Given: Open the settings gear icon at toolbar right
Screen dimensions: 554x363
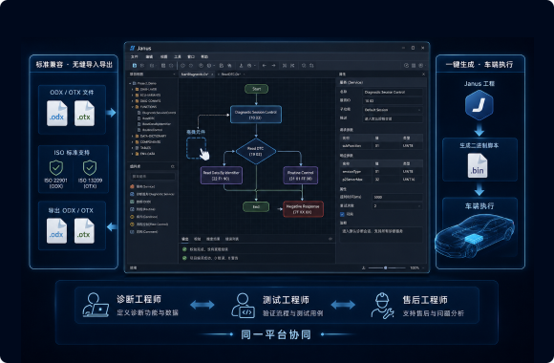Looking at the screenshot, I should (x=421, y=65).
